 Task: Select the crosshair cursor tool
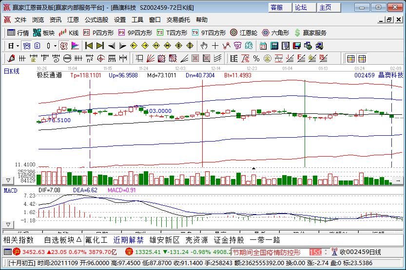coord(215,46)
